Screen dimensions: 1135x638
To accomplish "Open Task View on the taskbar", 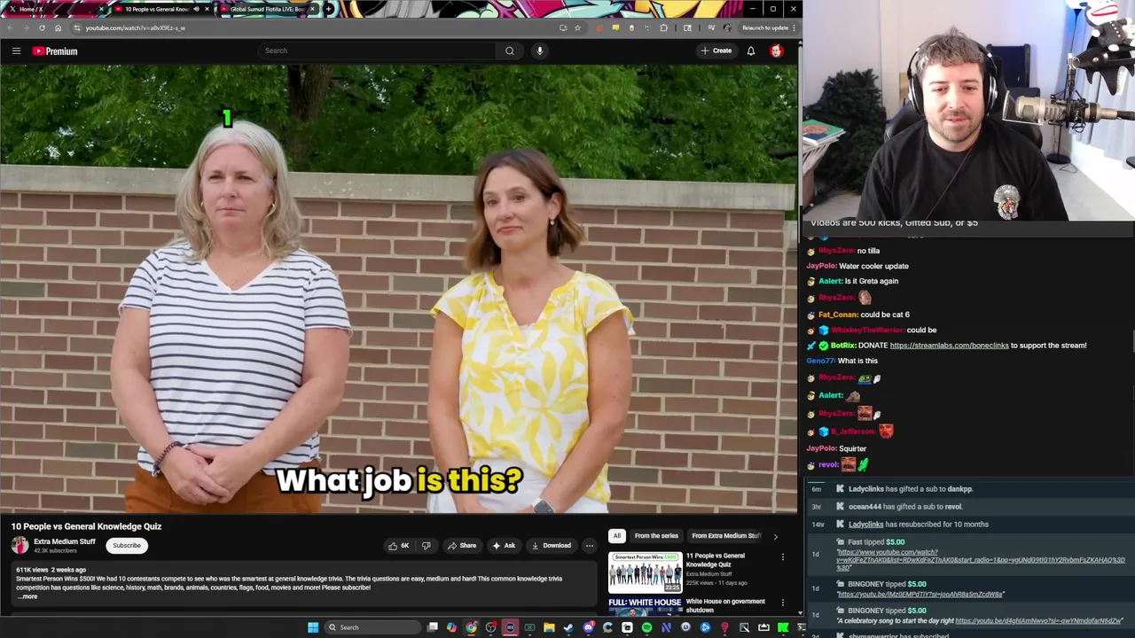I will tap(432, 627).
